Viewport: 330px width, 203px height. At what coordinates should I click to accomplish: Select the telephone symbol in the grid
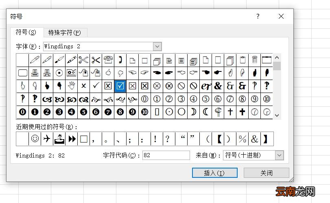click(x=108, y=60)
